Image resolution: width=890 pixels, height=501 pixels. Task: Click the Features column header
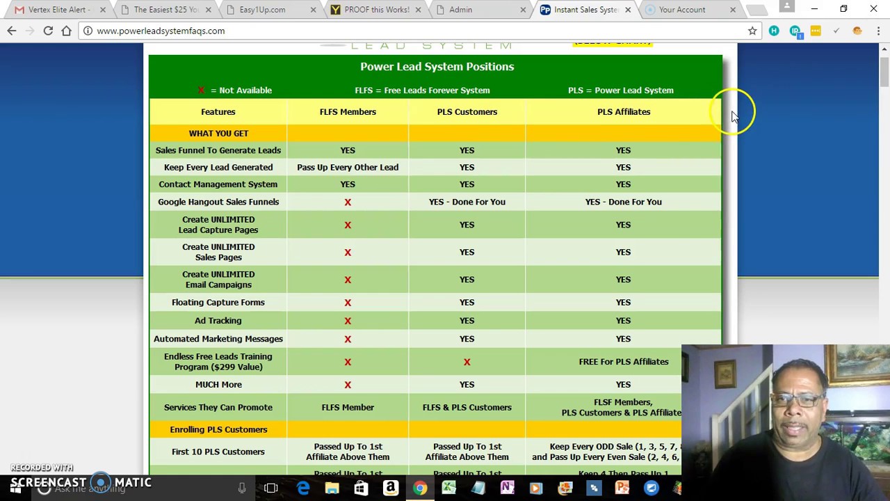[x=218, y=112]
